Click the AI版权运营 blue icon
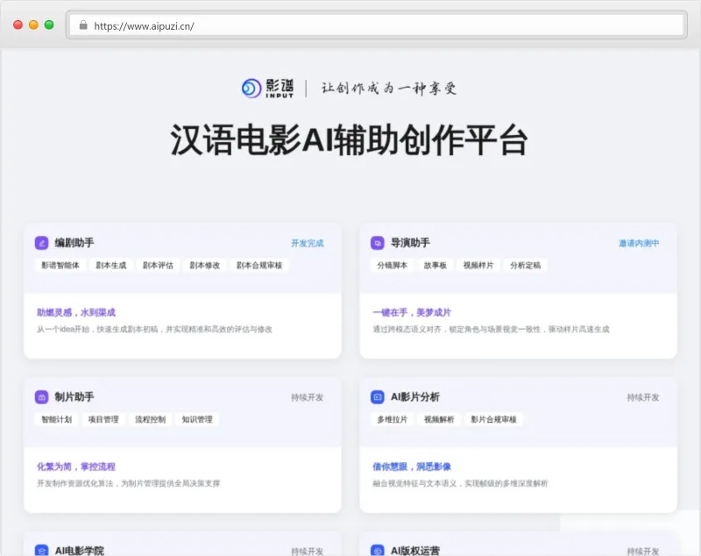 pos(378,550)
